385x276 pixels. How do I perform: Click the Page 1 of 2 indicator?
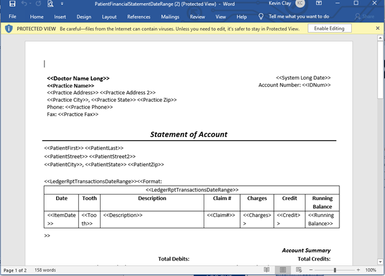tap(16, 270)
